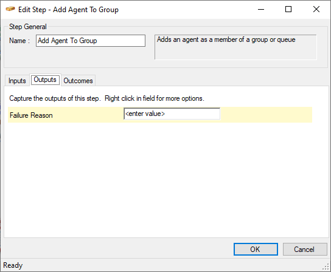Image resolution: width=331 pixels, height=272 pixels.
Task: Confirm changes with the OK button
Action: 256,250
